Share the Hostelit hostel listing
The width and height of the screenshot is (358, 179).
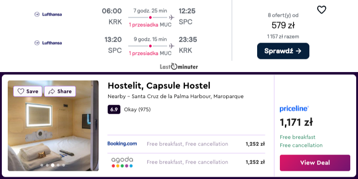coord(60,92)
